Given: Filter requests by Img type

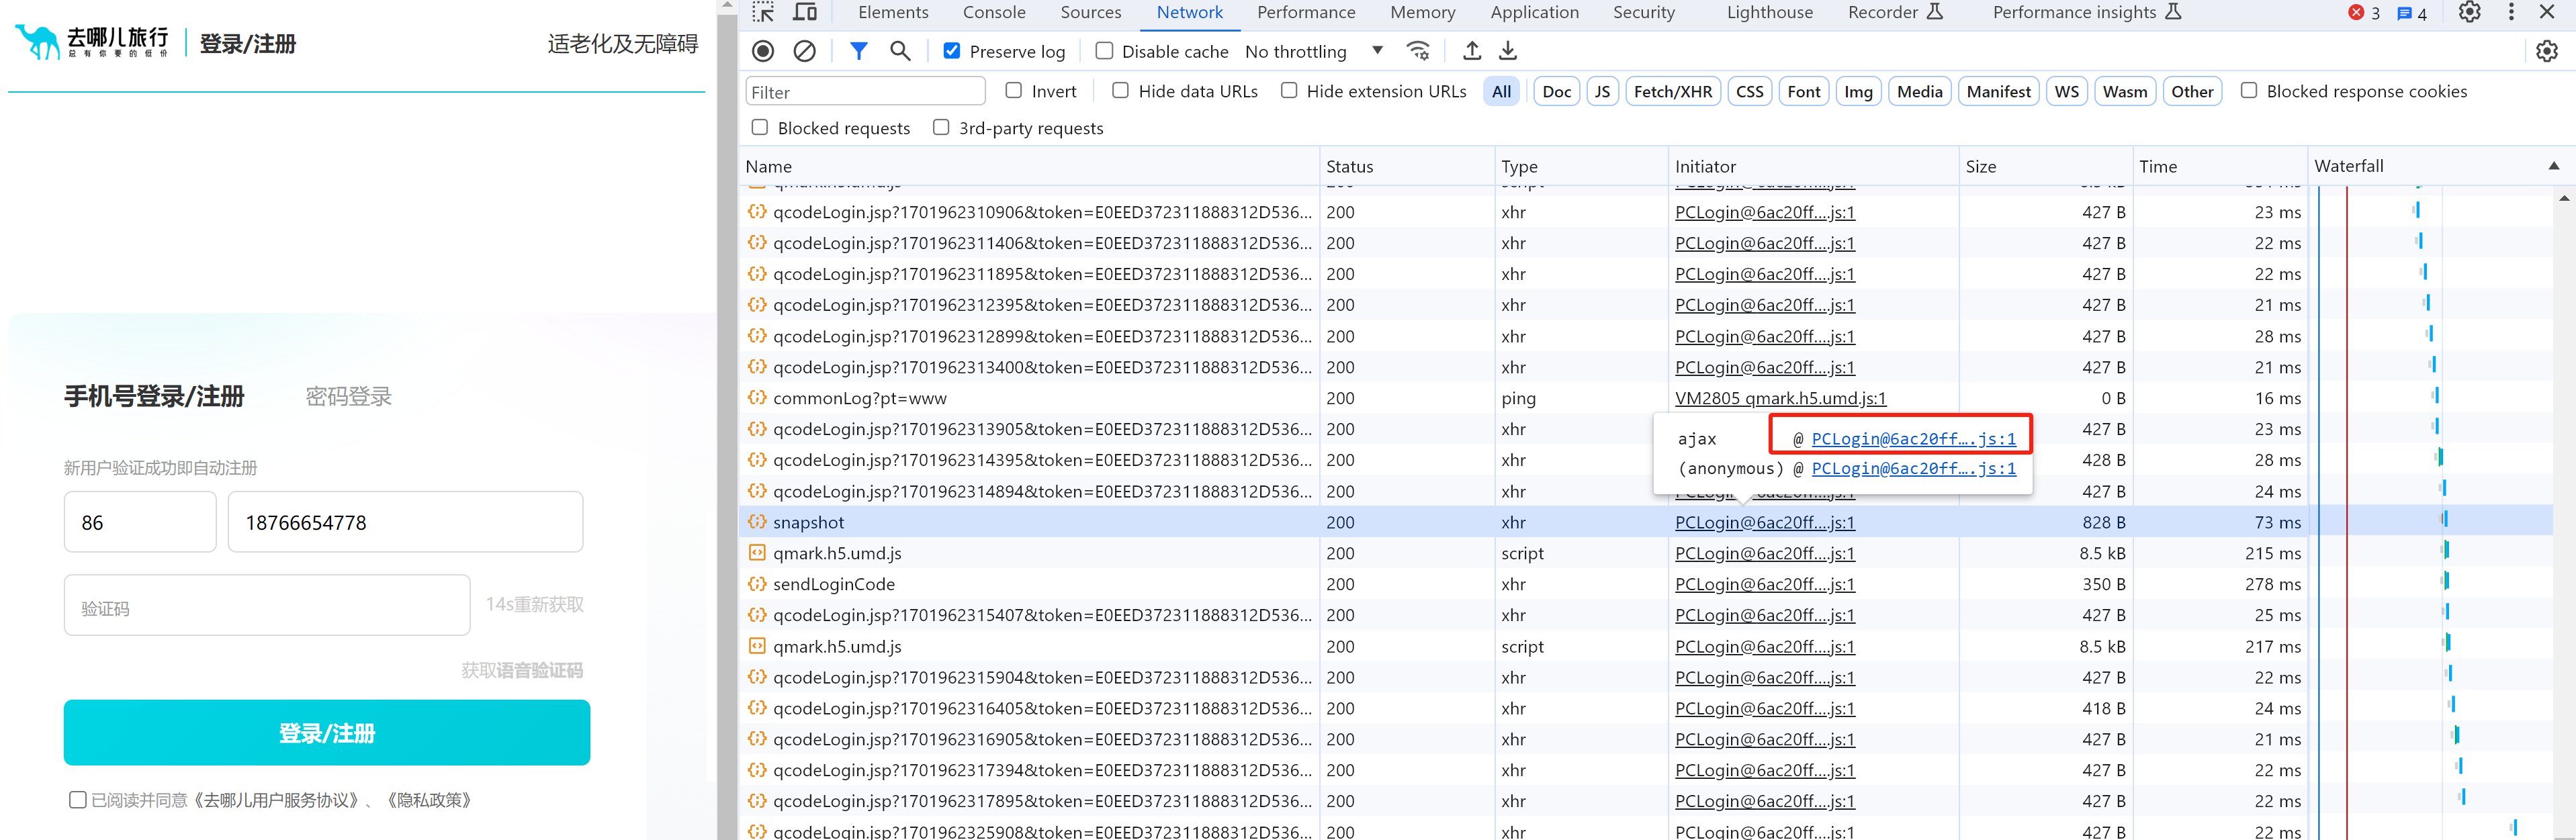Looking at the screenshot, I should pyautogui.click(x=1858, y=91).
